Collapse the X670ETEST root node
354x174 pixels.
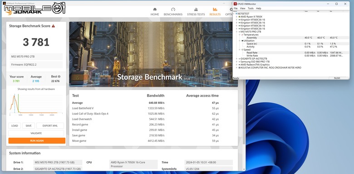click(234, 14)
